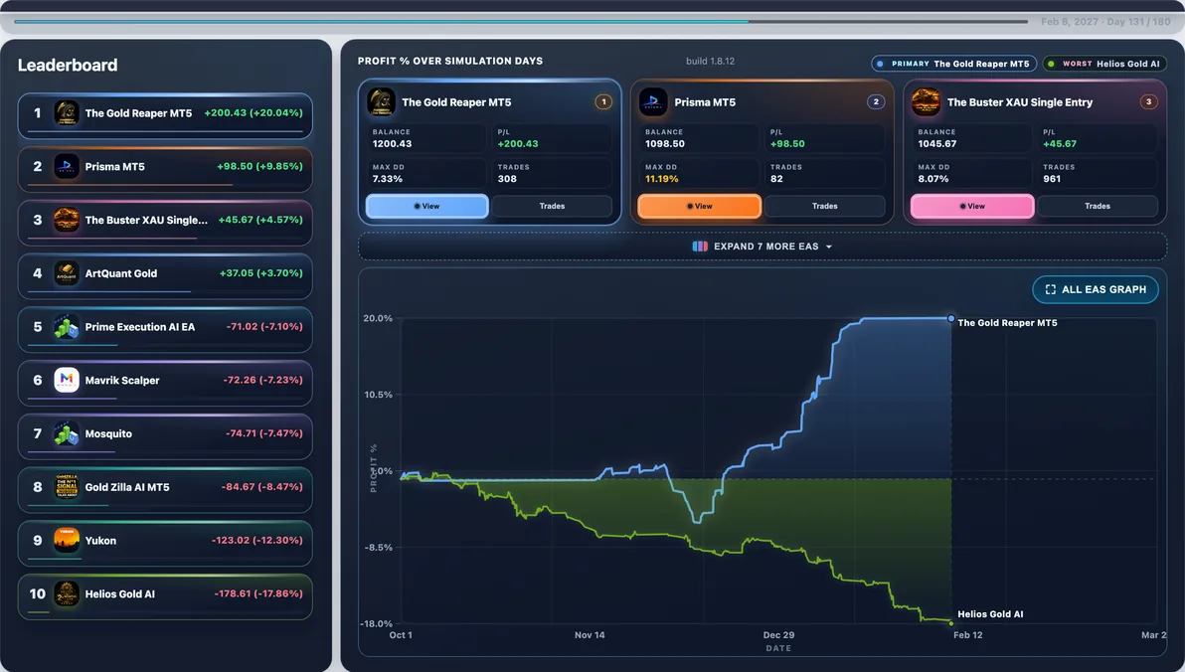
Task: Click Leaderboard panel heading
Action: [68, 65]
